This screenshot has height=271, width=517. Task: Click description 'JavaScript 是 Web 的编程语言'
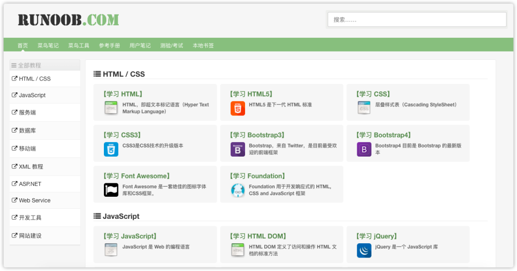156,247
